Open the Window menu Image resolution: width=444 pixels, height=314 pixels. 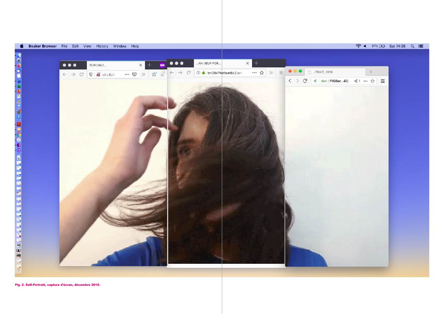click(119, 46)
